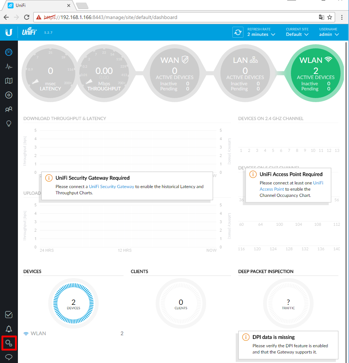Click the refresh data icon button
Image resolution: width=349 pixels, height=363 pixels.
[x=238, y=32]
